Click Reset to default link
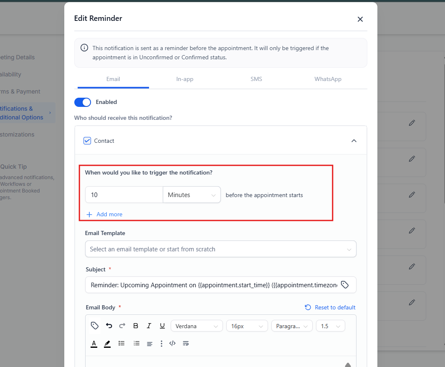This screenshot has width=445, height=367. (x=330, y=307)
